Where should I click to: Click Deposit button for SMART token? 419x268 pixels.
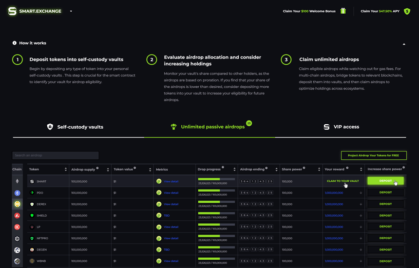[x=385, y=181]
